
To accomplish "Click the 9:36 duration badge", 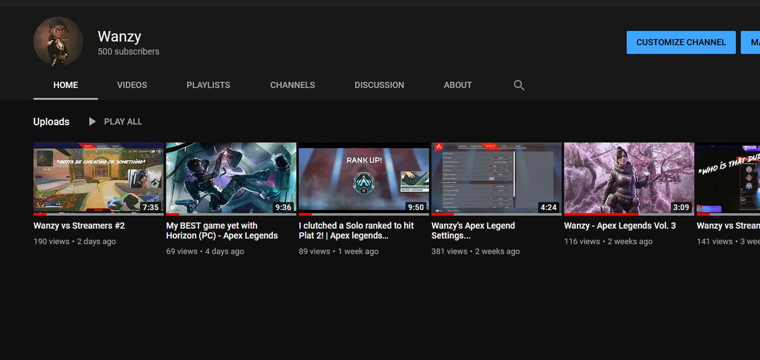I will pyautogui.click(x=283, y=208).
